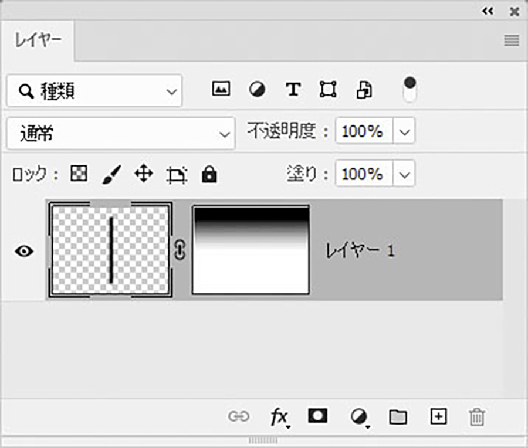Delete layer trash icon
The height and width of the screenshot is (448, 528).
pos(477,417)
